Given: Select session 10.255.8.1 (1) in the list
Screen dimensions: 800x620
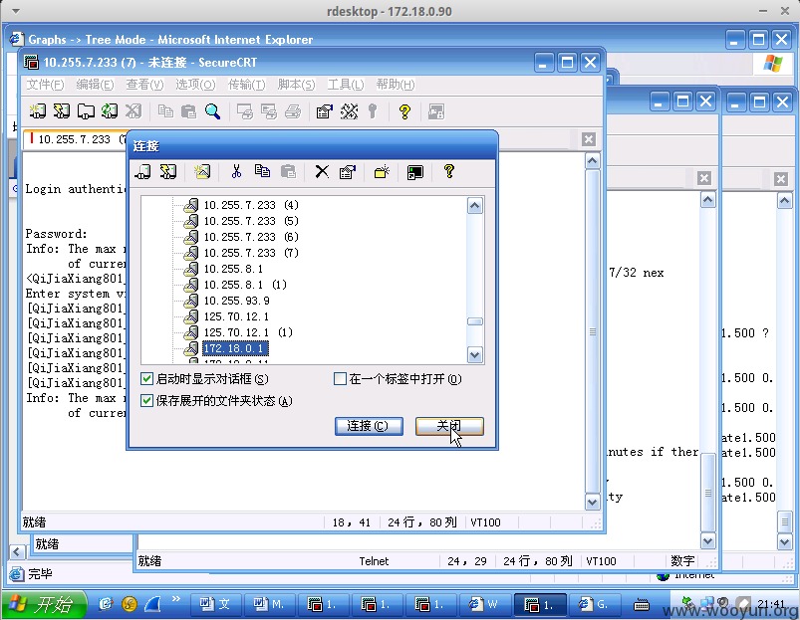Looking at the screenshot, I should [x=245, y=285].
